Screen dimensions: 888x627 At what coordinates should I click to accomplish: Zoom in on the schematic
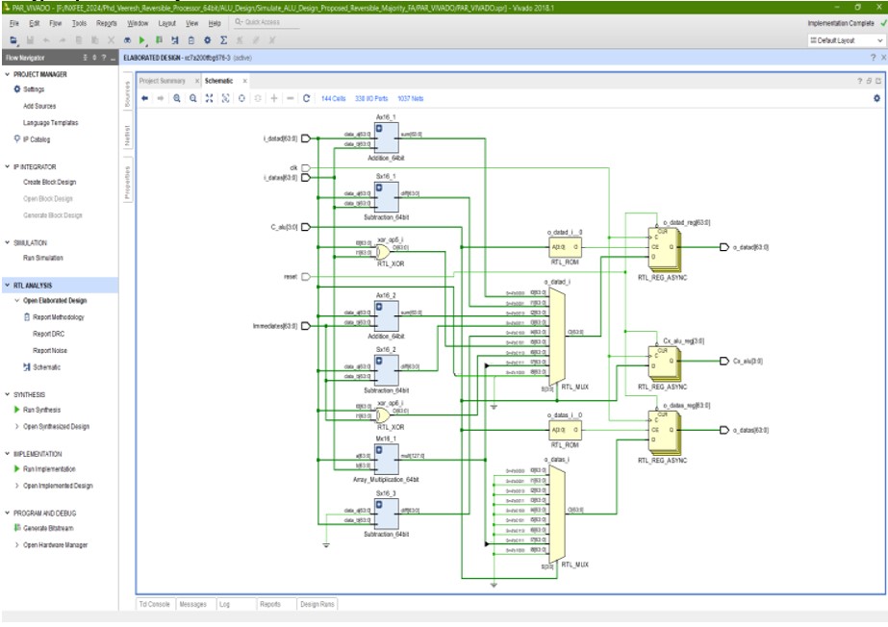tap(177, 98)
